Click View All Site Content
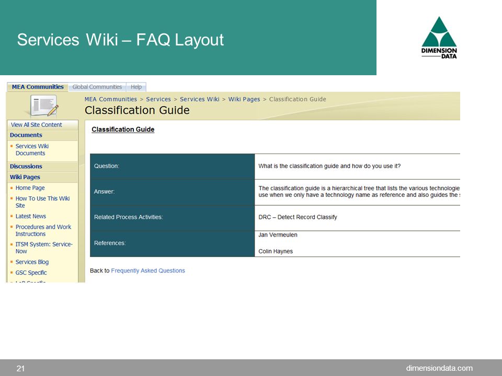 click(x=36, y=125)
